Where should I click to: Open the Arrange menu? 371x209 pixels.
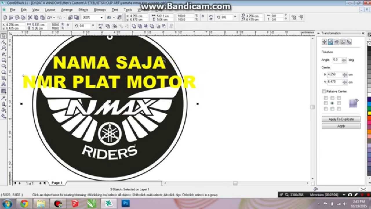point(66,10)
